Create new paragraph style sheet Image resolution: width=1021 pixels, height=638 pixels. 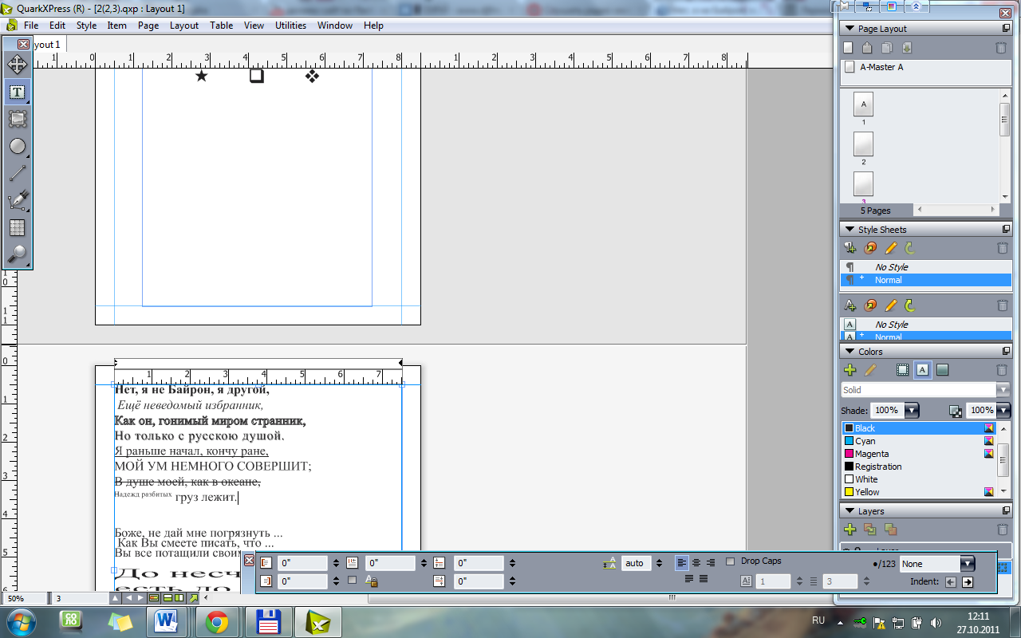(850, 248)
